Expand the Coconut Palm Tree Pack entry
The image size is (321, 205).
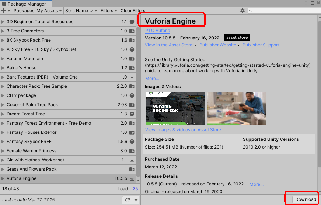[3, 105]
